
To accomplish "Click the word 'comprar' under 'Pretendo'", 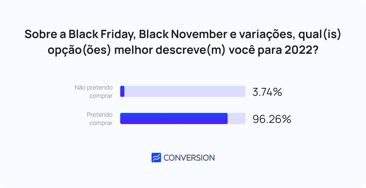I will [x=101, y=123].
